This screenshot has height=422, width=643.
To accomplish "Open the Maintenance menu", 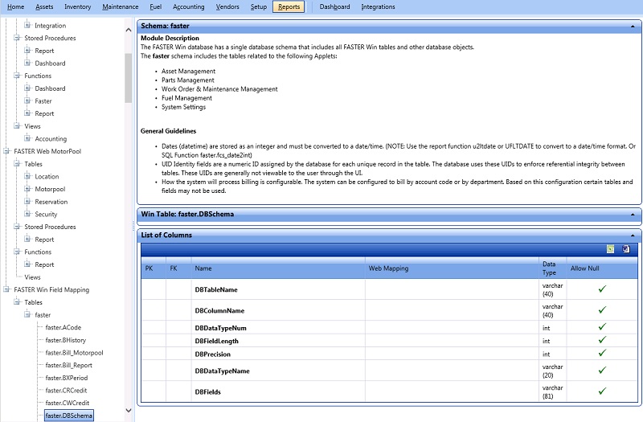I will point(120,6).
